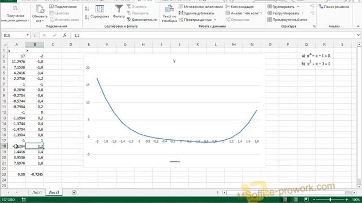Click Промежуточный итог
The width and height of the screenshot is (362, 203).
point(287,20)
